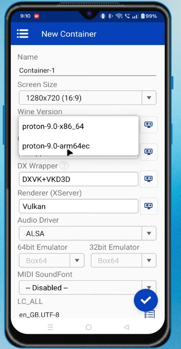Open the 64bit Emulator Box64 dropdown
The image size is (181, 349).
(x=52, y=261)
